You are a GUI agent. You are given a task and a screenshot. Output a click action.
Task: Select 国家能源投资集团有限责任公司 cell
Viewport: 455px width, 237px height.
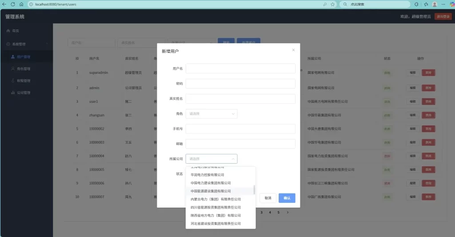331,169
